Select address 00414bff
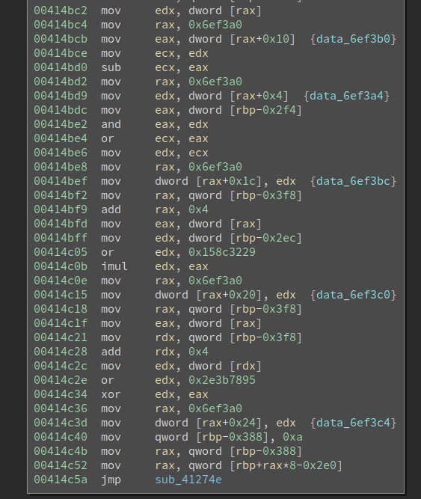Viewport: 421px width, 499px height. (x=61, y=238)
